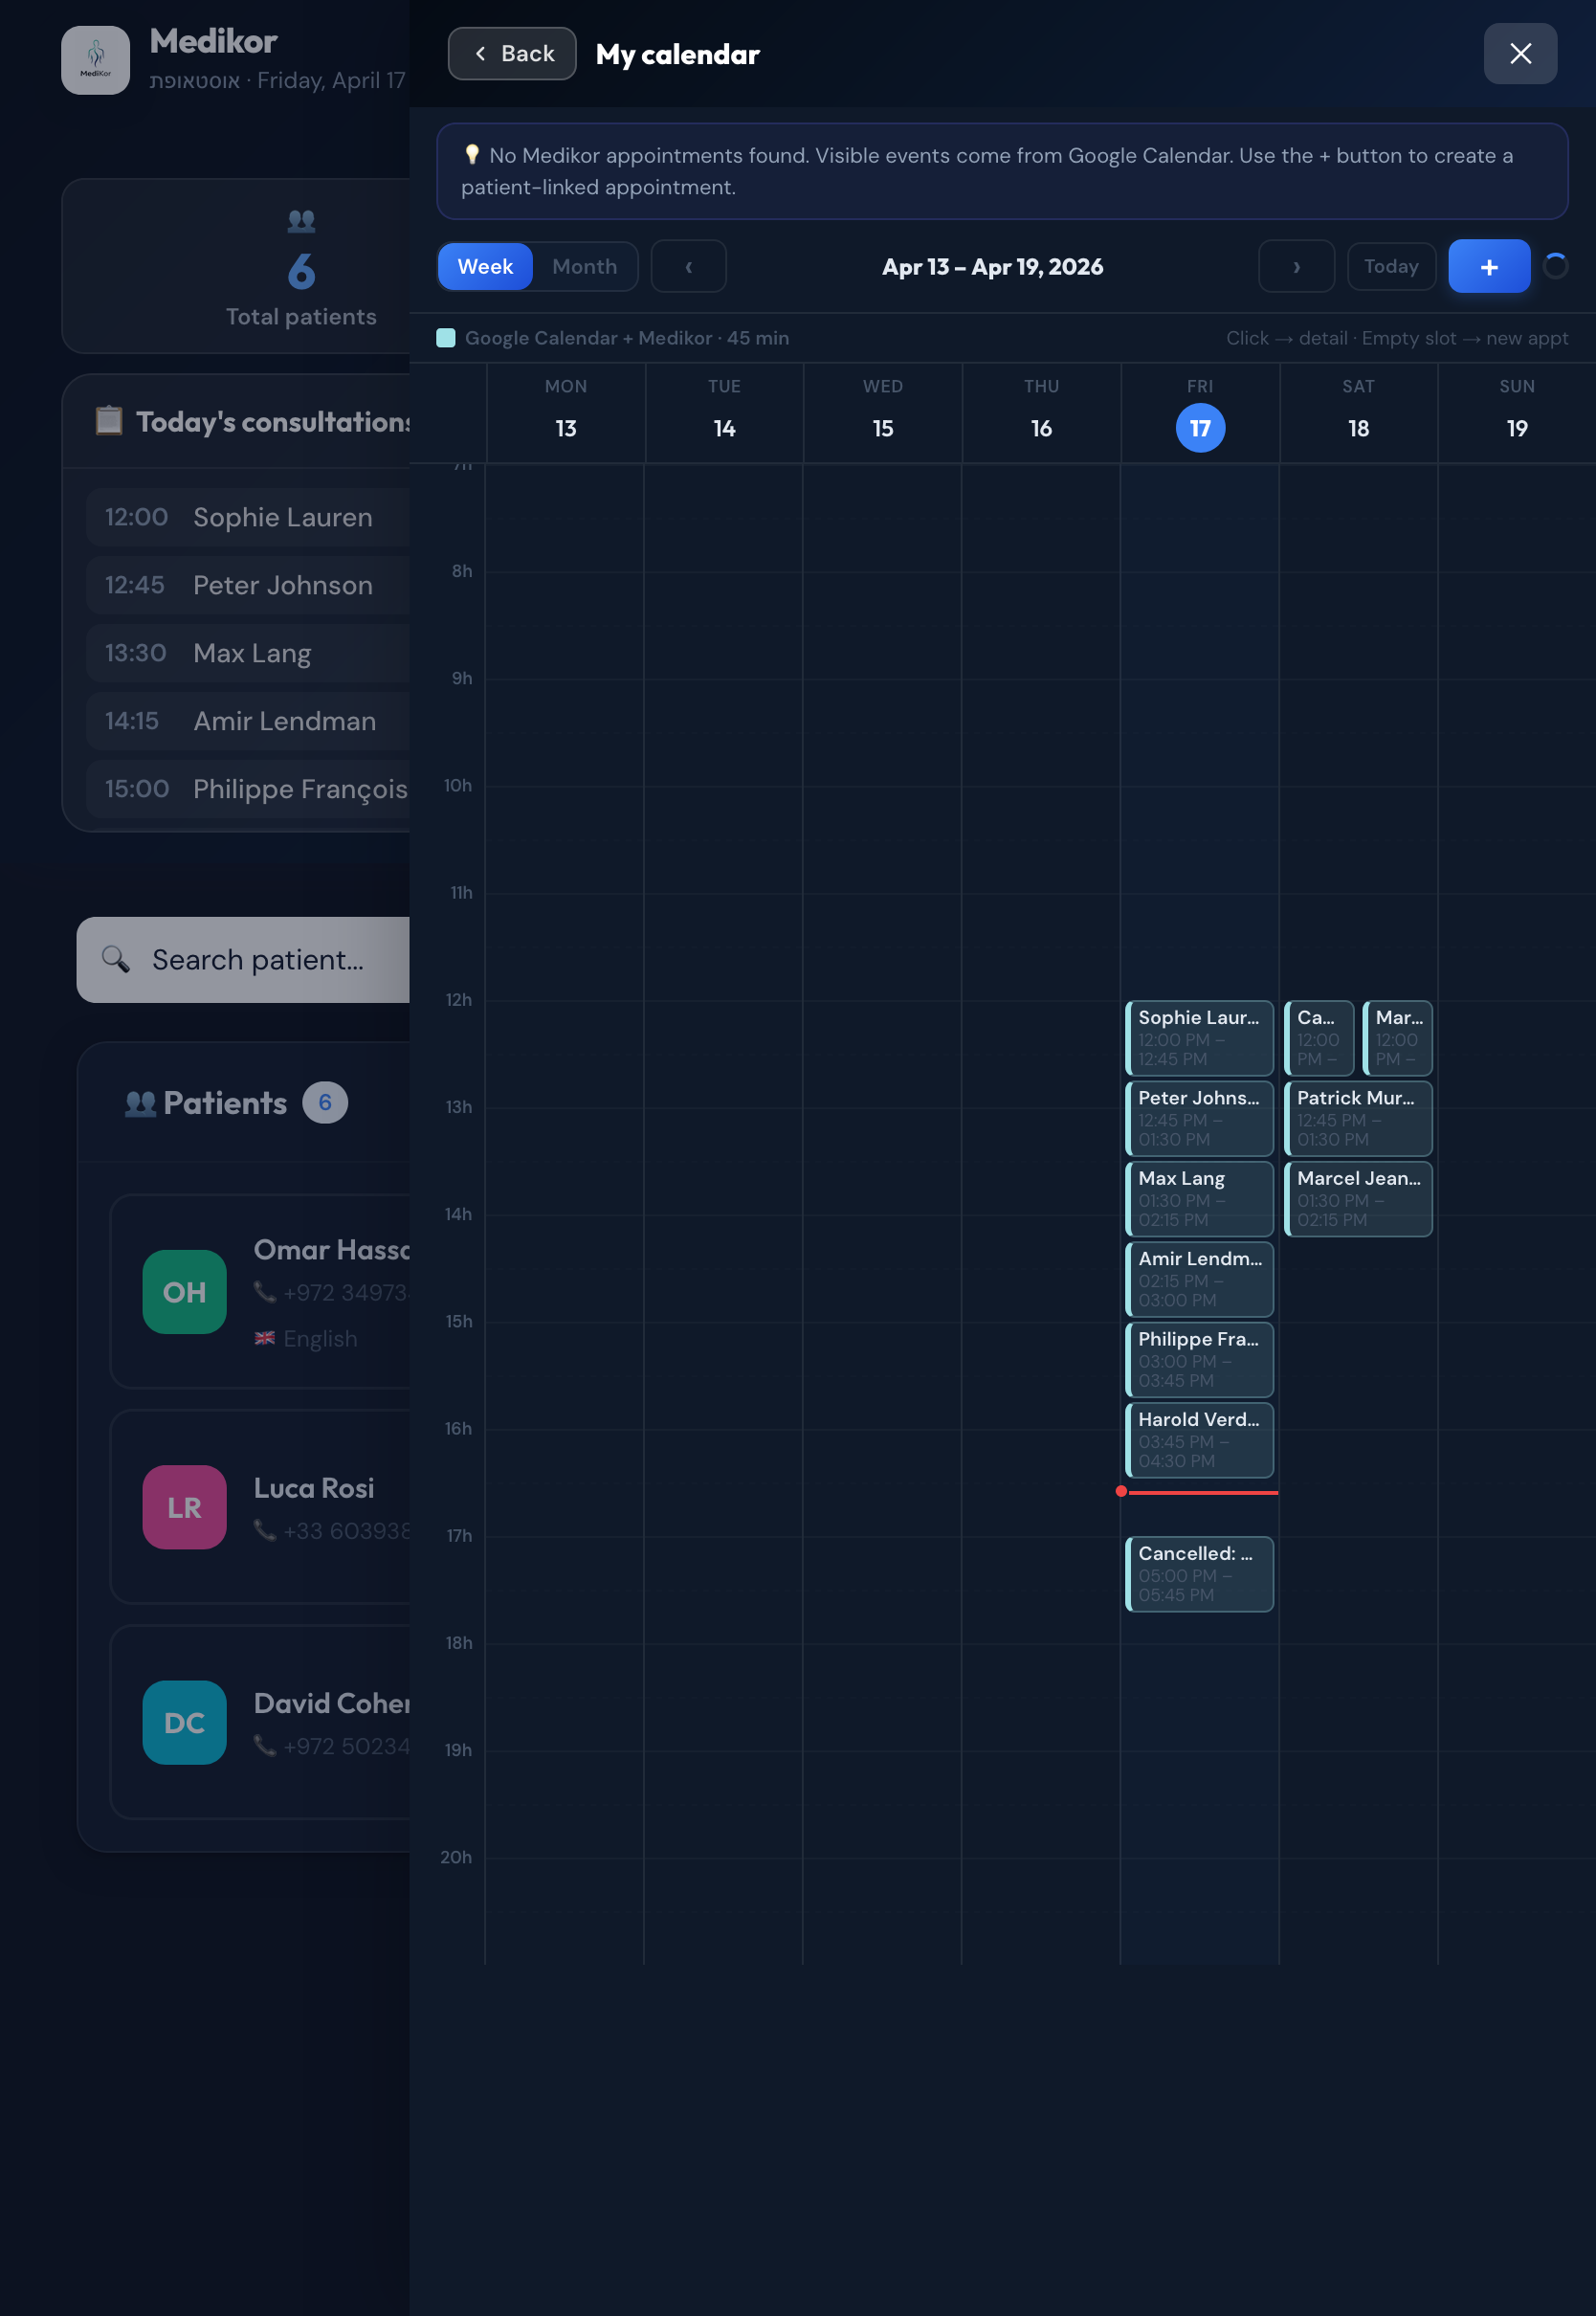
Task: Go to previous week using left chevron
Action: (x=688, y=267)
